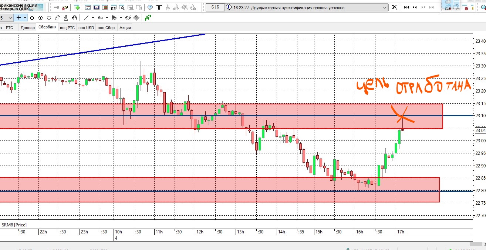Go to the previous message arrow

coord(415,7)
